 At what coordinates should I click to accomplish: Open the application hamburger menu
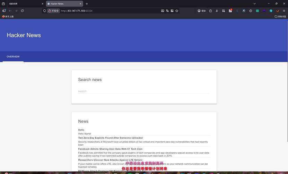pos(284,11)
